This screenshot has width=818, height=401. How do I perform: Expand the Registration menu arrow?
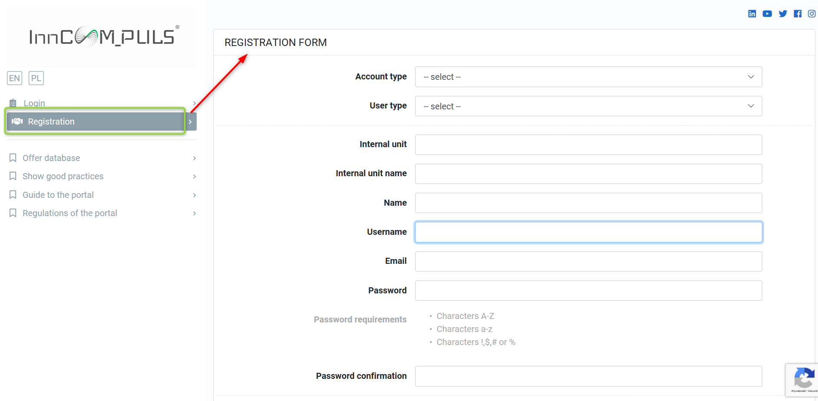(x=191, y=122)
